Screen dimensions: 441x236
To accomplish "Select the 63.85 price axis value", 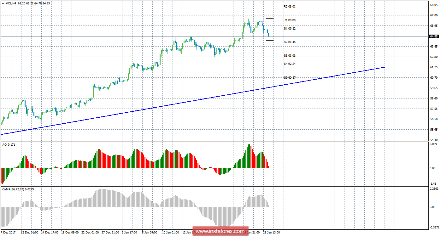I will (434, 47).
